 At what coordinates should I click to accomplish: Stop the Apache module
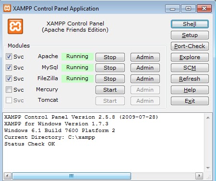110,57
